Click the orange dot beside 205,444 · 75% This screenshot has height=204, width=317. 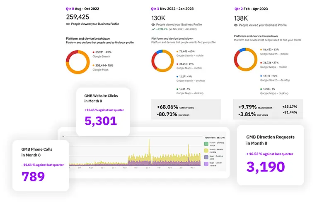pos(93,65)
